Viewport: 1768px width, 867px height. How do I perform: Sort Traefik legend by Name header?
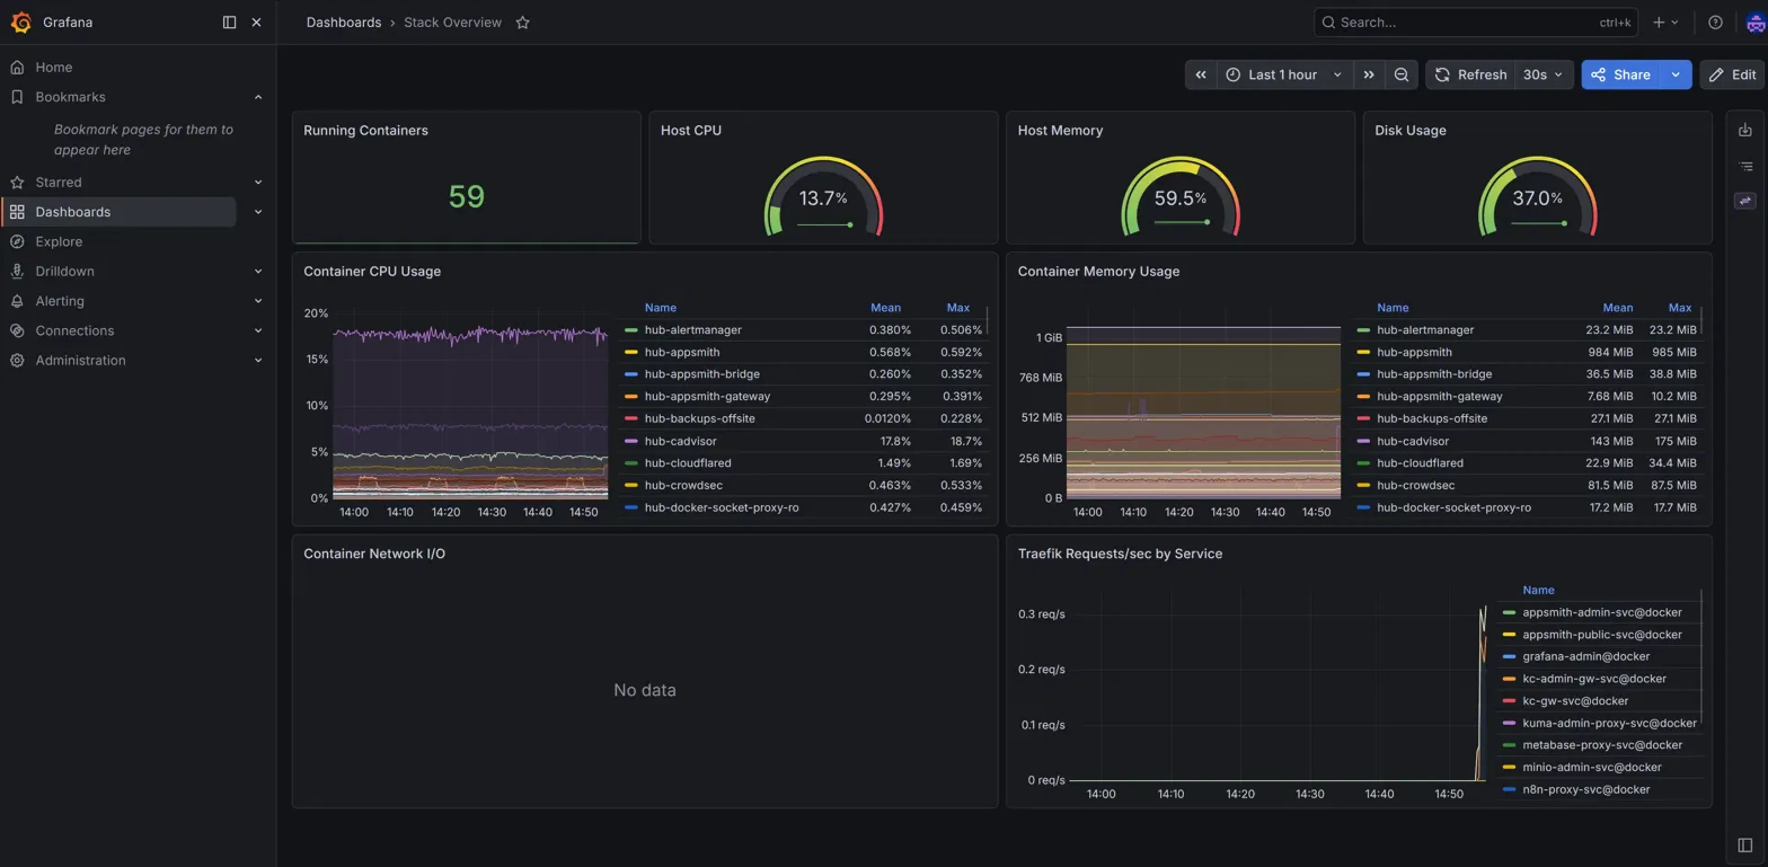[x=1538, y=590]
